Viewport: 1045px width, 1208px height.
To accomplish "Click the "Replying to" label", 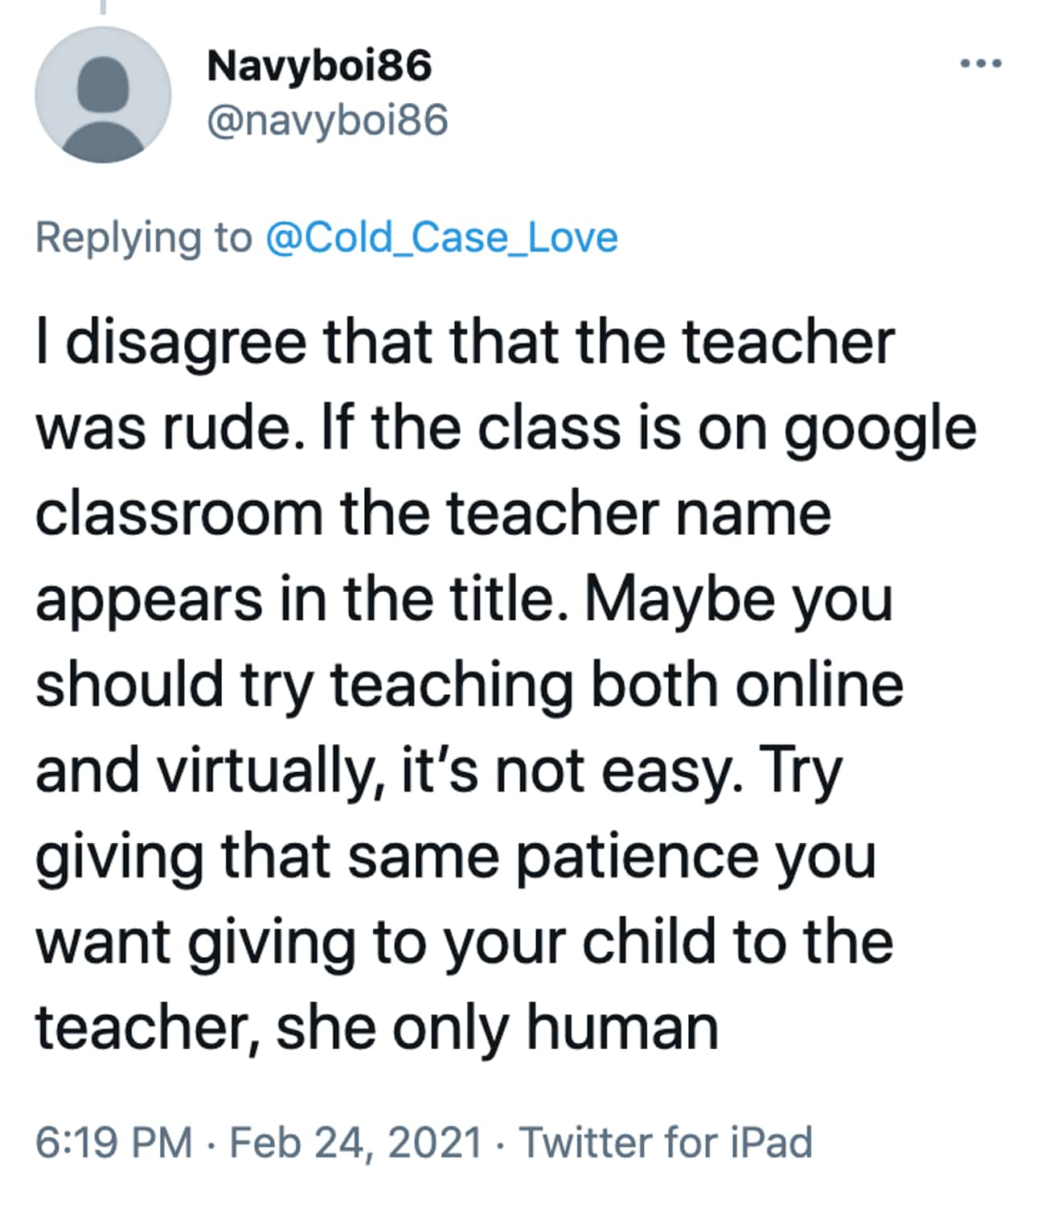I will [144, 239].
